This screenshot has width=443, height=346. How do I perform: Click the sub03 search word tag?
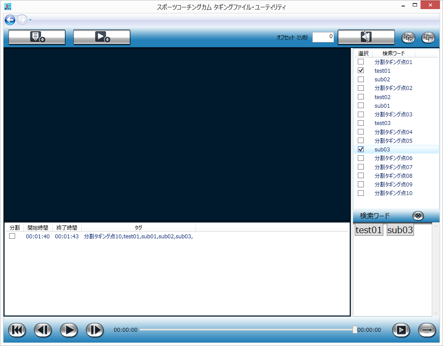(x=400, y=230)
